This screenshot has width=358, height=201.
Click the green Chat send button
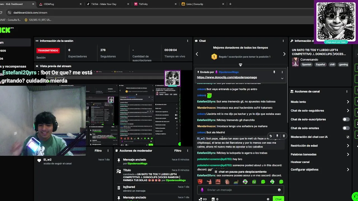pos(278,199)
